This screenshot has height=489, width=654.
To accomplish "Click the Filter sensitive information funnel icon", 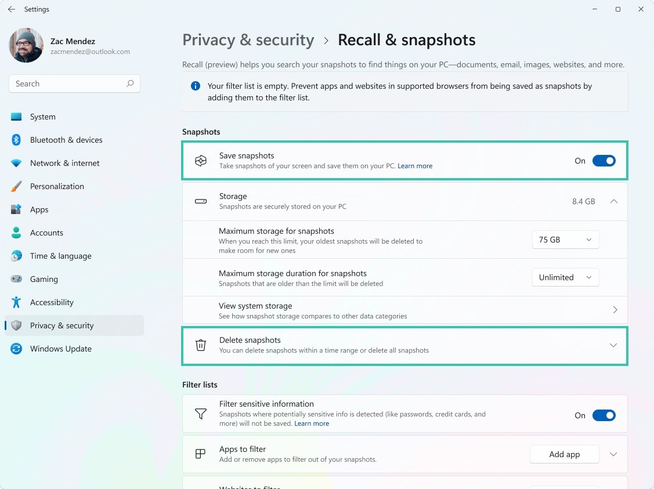I will 201,414.
